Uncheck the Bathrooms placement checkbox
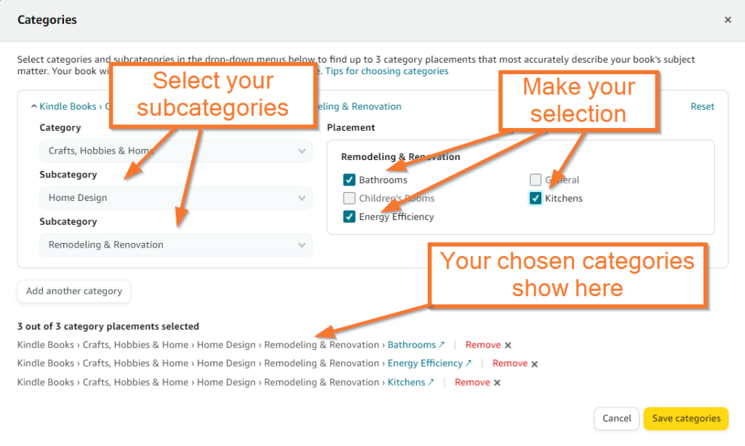The width and height of the screenshot is (745, 446). [349, 180]
